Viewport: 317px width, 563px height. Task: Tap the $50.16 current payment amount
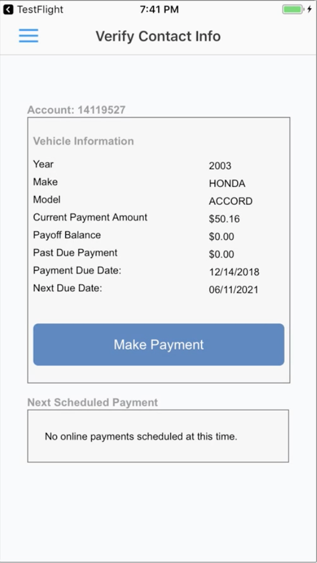click(x=224, y=219)
